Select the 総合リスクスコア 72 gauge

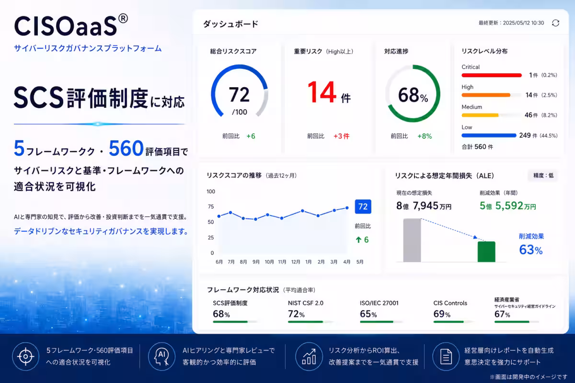click(x=239, y=91)
